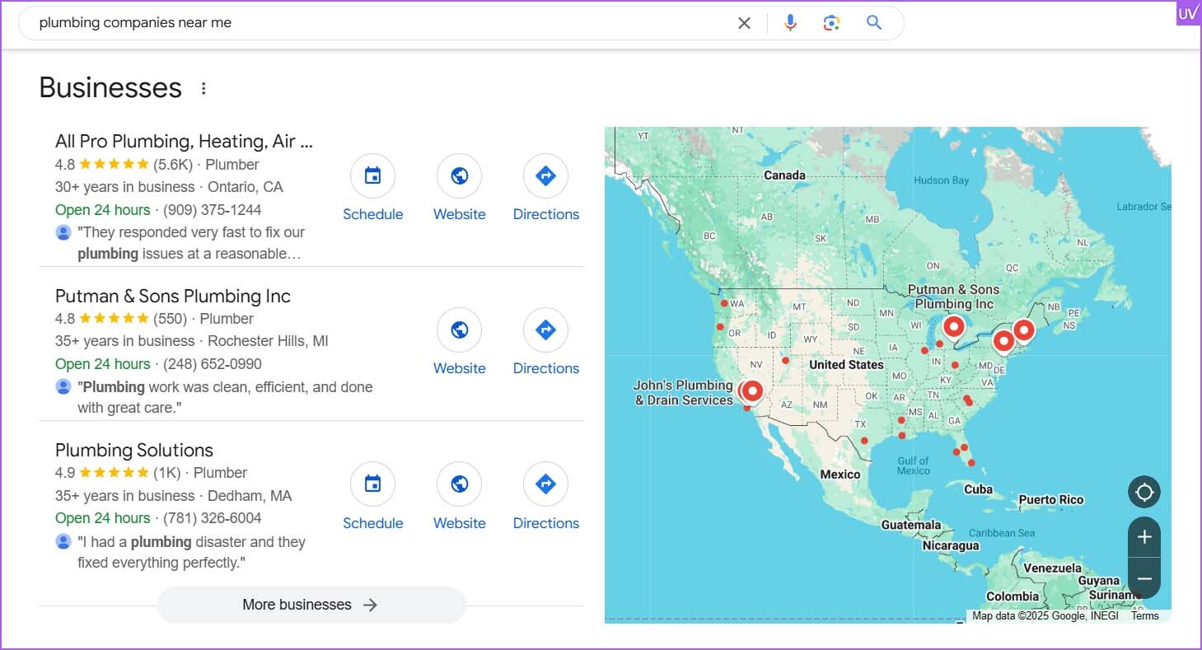Click phone number (909) 375-1244
Screen dimensions: 1202x650
pyautogui.click(x=213, y=209)
